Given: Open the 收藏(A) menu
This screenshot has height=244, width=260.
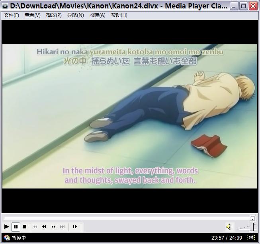Looking at the screenshot, I should (97, 15).
